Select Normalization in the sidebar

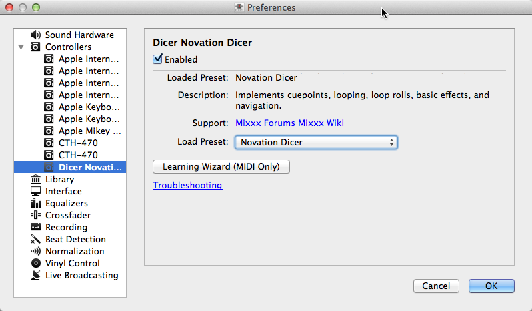(74, 251)
